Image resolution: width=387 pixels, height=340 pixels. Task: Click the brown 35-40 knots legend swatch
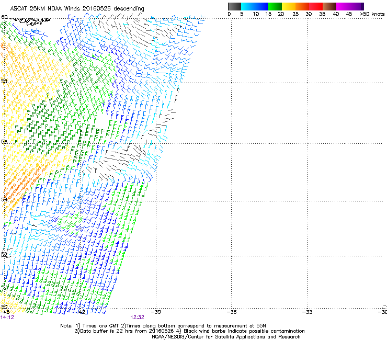(329, 6)
